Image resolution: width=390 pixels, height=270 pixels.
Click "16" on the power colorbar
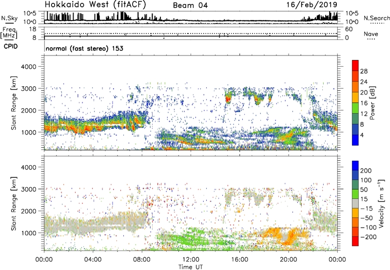tap(364, 103)
